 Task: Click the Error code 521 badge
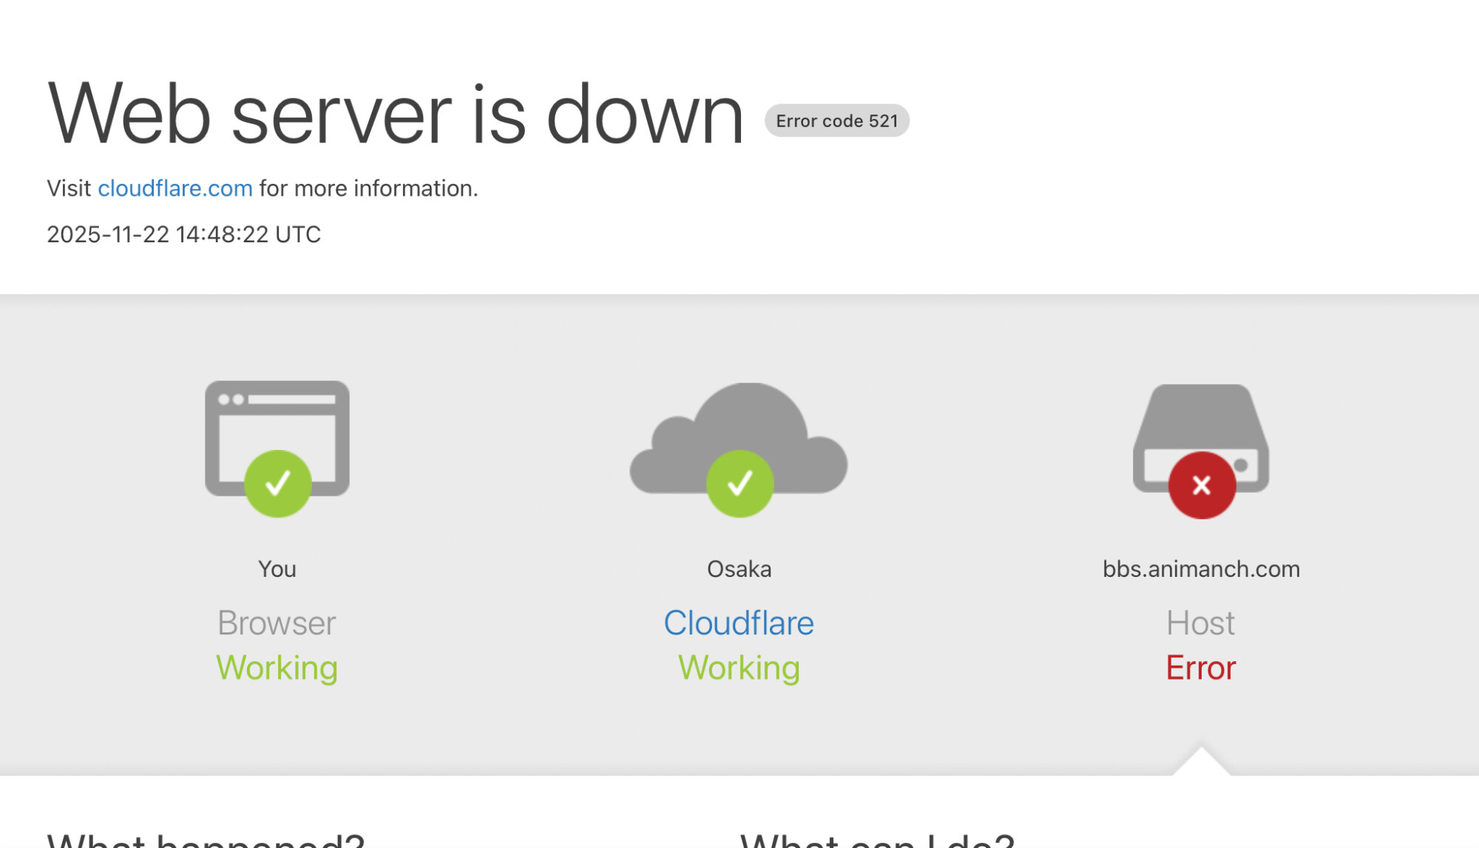tap(836, 120)
